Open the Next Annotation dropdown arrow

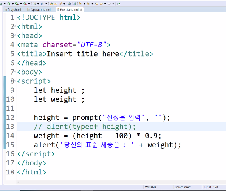tap(84, 4)
